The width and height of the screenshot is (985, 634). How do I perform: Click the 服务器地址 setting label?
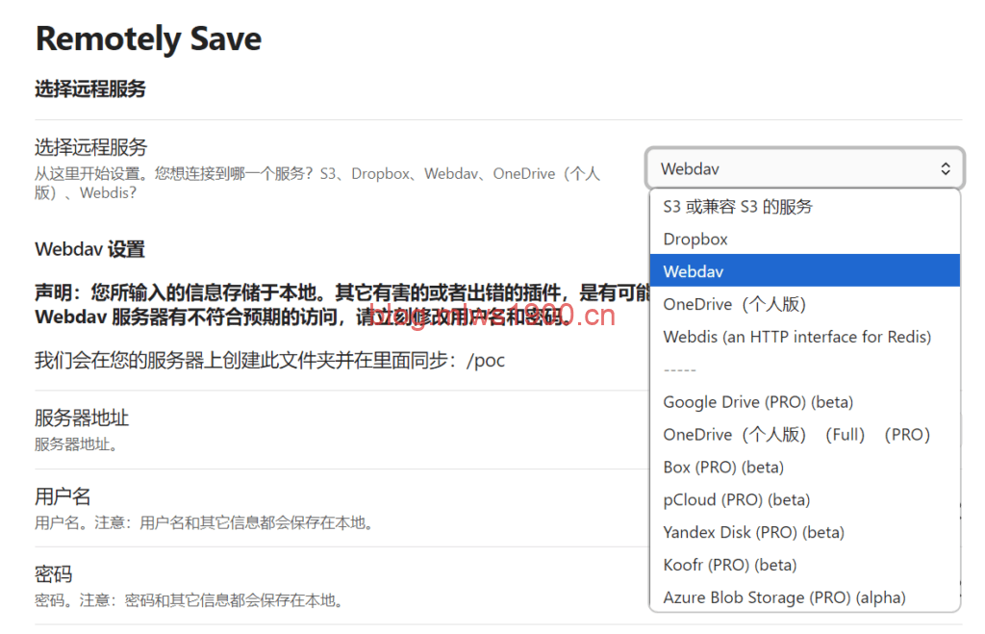coord(82,418)
